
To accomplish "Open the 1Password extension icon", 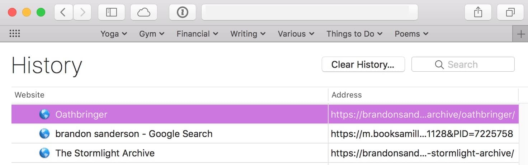I will pos(183,13).
